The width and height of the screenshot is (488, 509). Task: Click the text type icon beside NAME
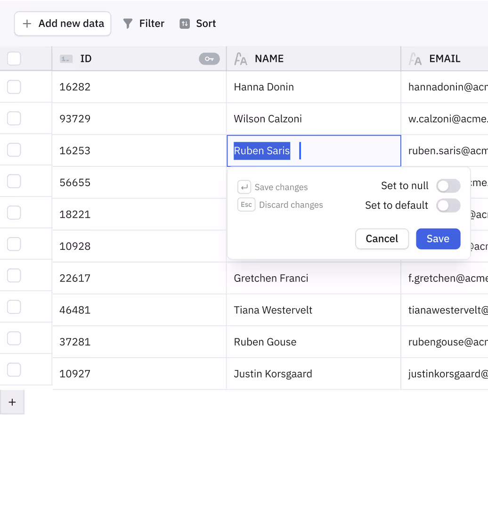point(241,59)
